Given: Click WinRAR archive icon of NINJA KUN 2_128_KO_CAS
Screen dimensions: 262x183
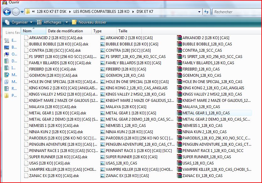Looking at the screenshot, I should click(179, 132).
